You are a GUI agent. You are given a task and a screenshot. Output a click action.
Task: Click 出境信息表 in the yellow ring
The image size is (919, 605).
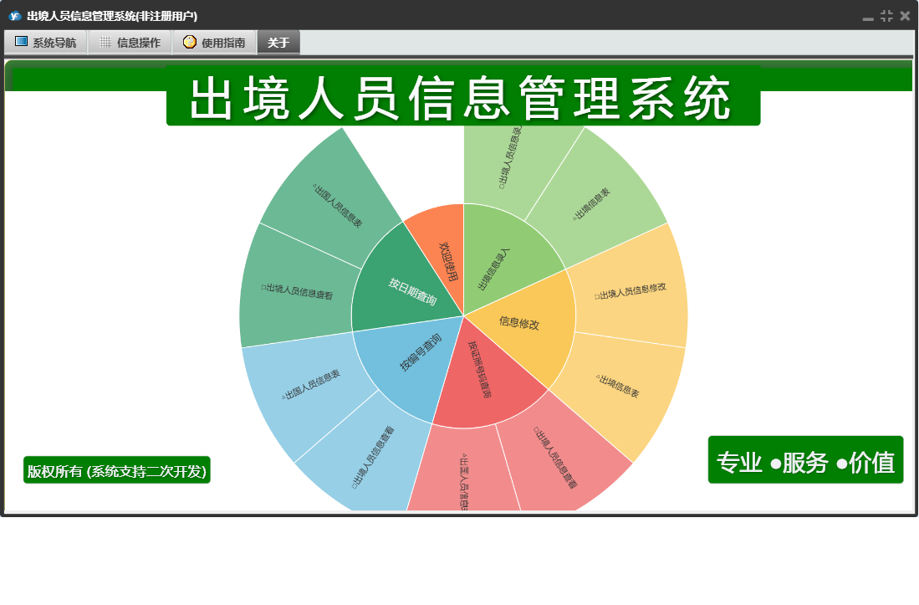click(618, 387)
